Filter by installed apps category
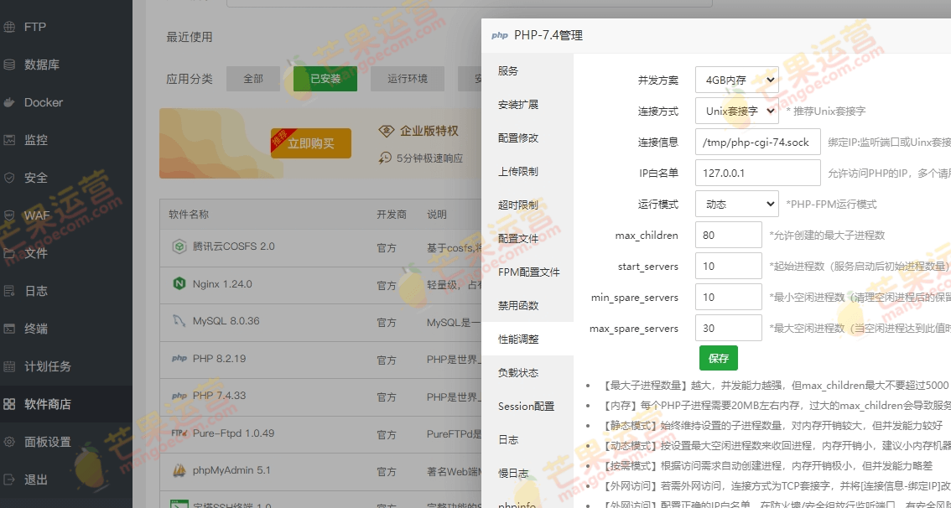Image resolution: width=951 pixels, height=508 pixels. [x=325, y=79]
